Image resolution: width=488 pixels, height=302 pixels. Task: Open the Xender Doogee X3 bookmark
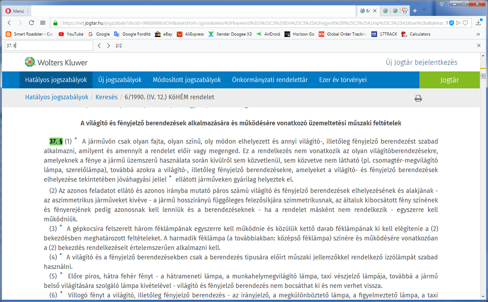(230, 34)
